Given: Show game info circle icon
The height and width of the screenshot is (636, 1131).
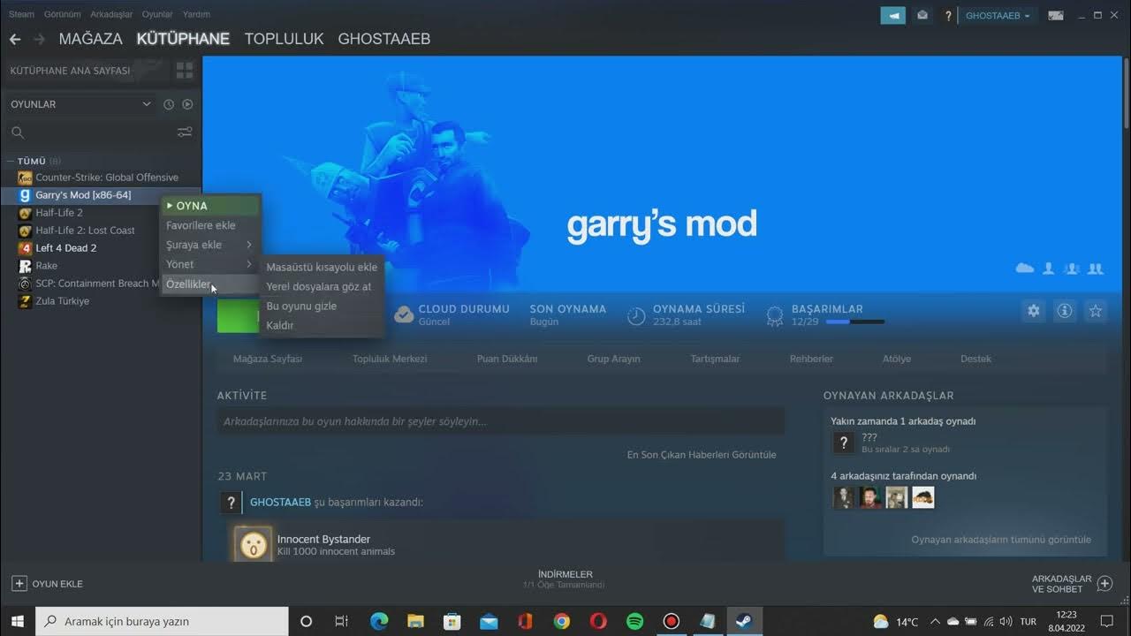Looking at the screenshot, I should (x=1065, y=311).
